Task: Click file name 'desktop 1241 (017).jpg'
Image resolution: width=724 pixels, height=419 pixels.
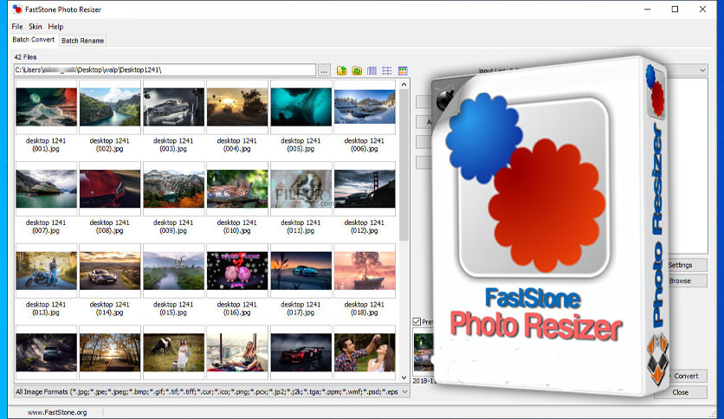Action: (x=301, y=308)
